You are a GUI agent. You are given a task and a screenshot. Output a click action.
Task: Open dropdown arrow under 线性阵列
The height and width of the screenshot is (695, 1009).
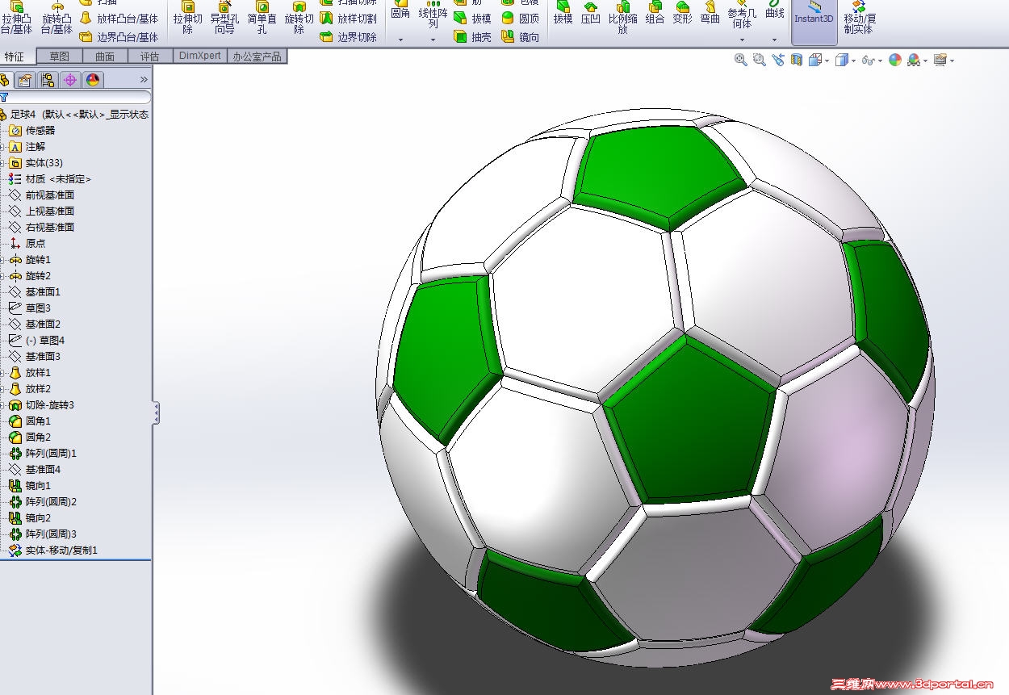click(x=433, y=39)
